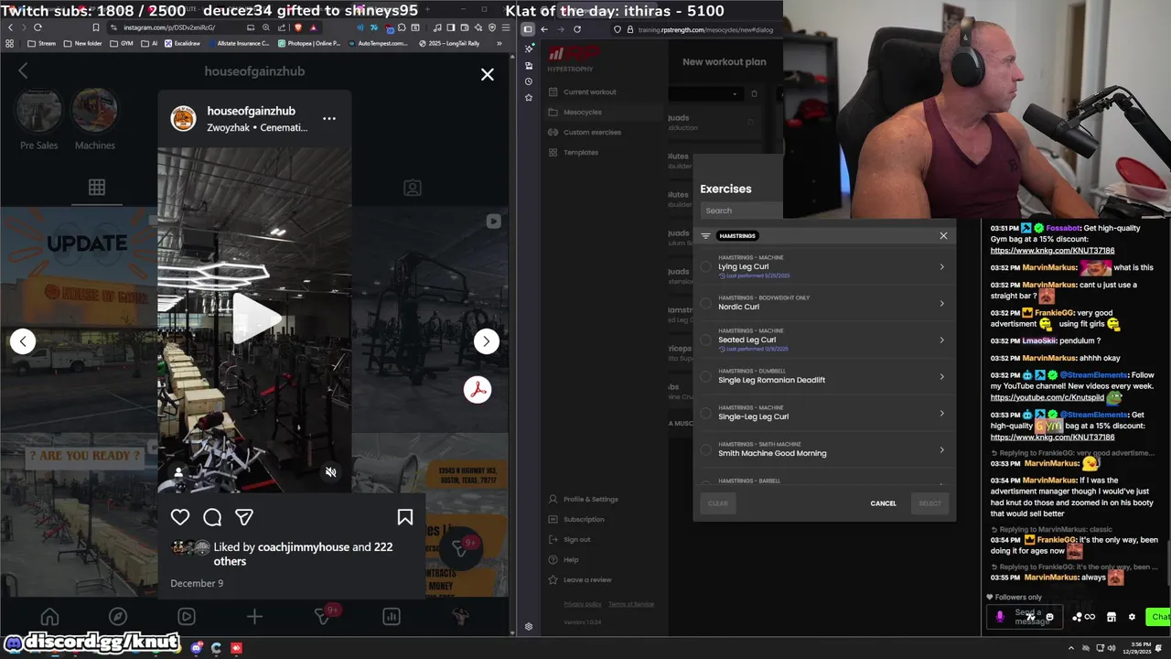Expand Single-Leg Leg Curl chevron
1171x659 pixels.
coord(941,413)
